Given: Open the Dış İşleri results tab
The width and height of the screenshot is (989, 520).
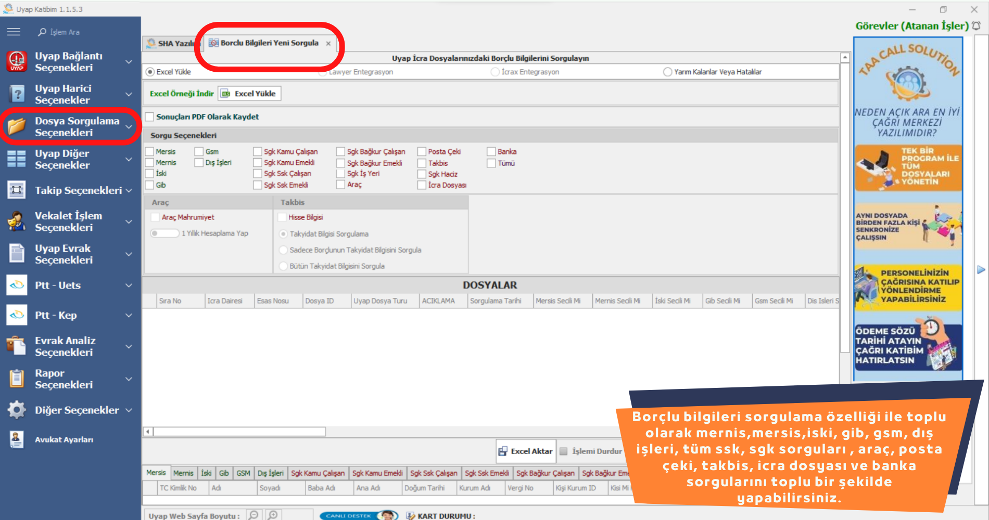Looking at the screenshot, I should tap(271, 473).
